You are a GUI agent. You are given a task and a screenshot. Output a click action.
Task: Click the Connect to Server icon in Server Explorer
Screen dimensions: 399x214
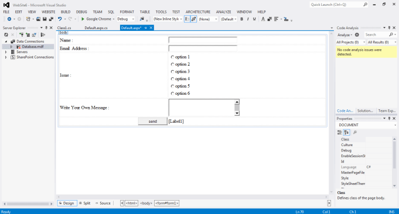28,34
